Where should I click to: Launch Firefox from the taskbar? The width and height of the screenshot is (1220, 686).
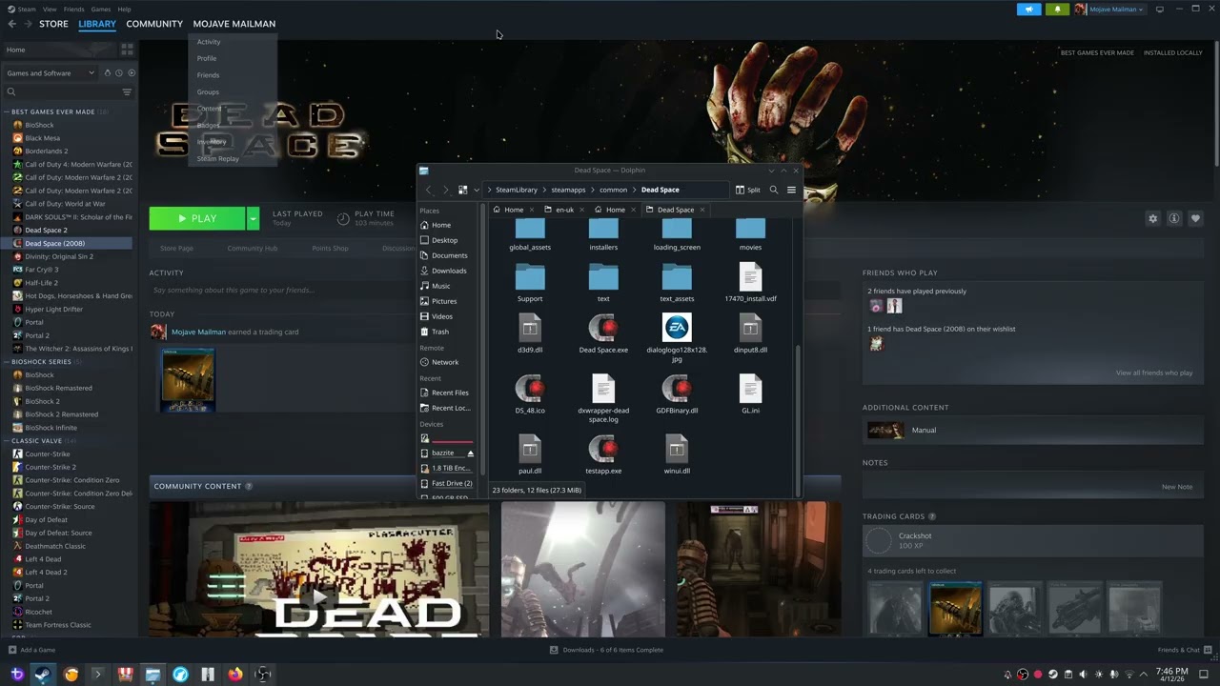pyautogui.click(x=235, y=675)
